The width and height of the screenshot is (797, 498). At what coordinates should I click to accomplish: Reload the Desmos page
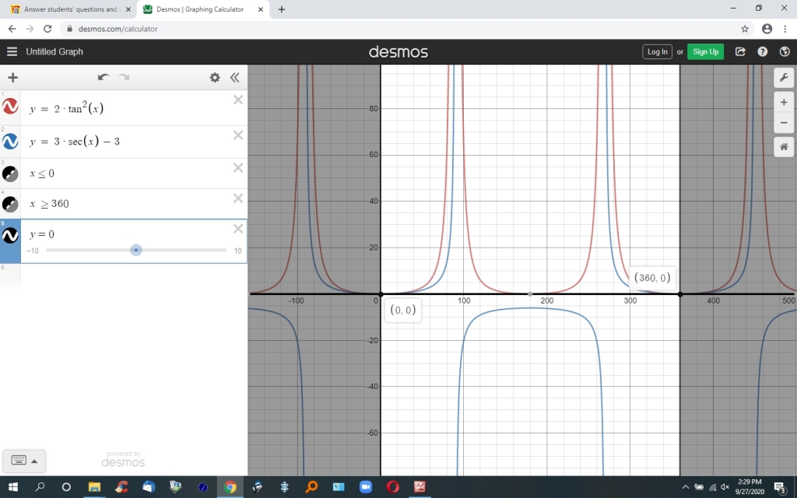point(47,29)
